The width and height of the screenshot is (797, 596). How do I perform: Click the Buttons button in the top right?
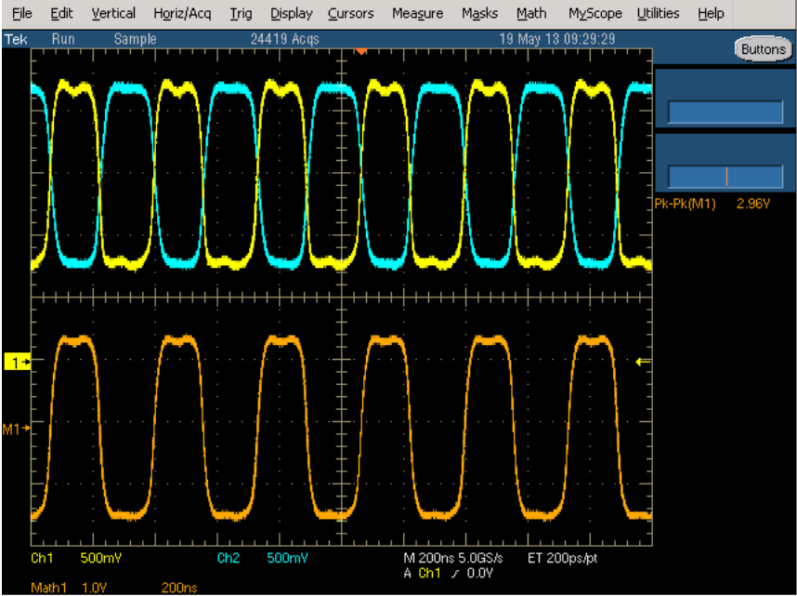coord(764,49)
